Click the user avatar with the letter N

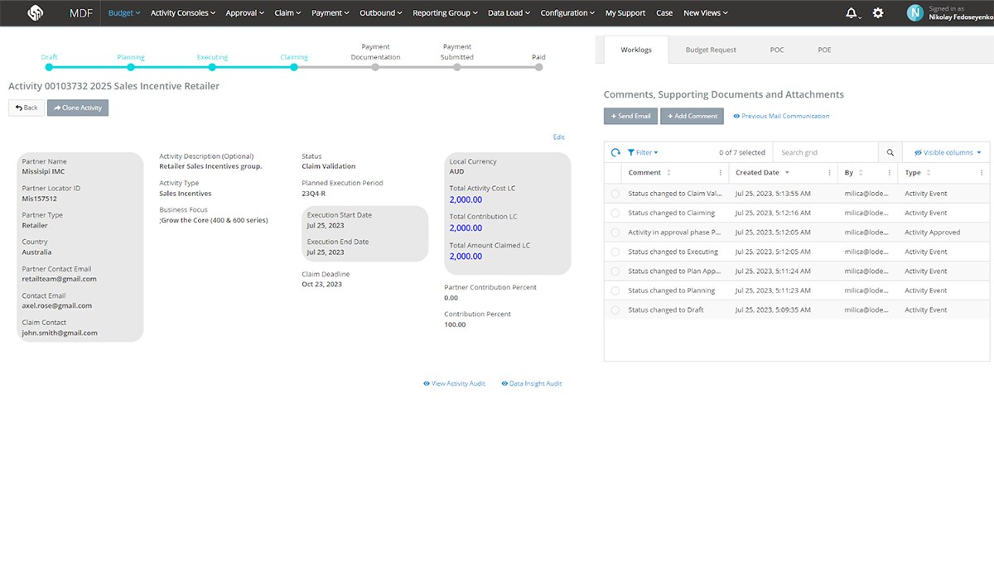click(x=914, y=13)
